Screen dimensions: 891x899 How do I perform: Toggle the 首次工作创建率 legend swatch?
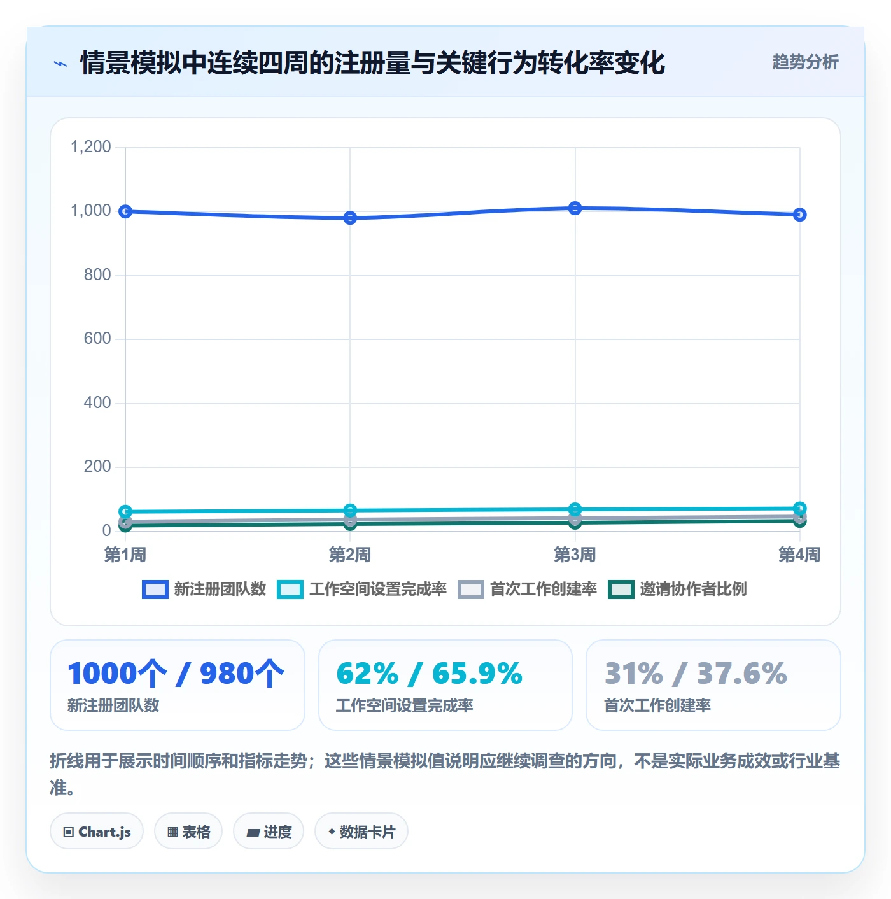click(471, 590)
